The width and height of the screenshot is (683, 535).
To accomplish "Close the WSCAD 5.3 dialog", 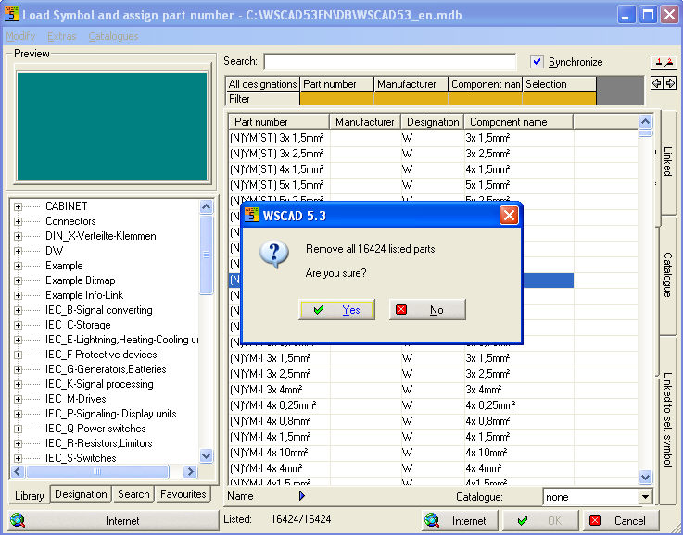I will [509, 216].
